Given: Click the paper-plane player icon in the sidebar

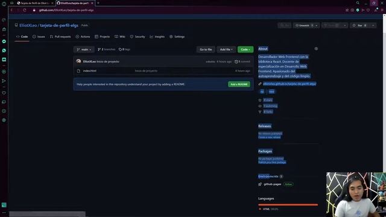Looking at the screenshot, I should [4, 81].
